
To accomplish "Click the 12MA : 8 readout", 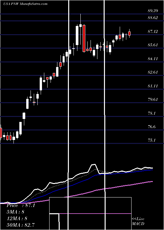I will [17, 218].
